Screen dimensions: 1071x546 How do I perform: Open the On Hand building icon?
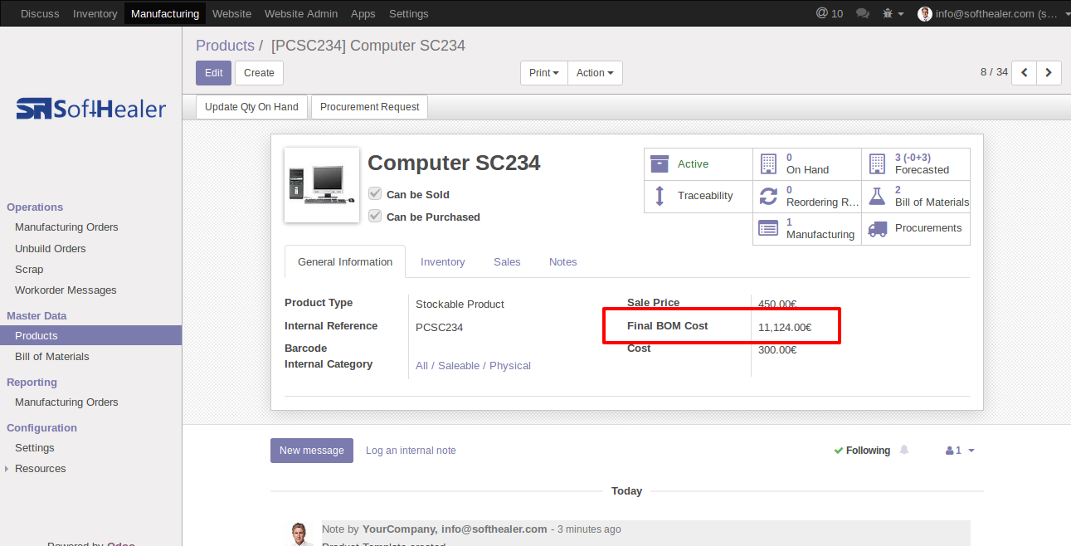pos(768,163)
